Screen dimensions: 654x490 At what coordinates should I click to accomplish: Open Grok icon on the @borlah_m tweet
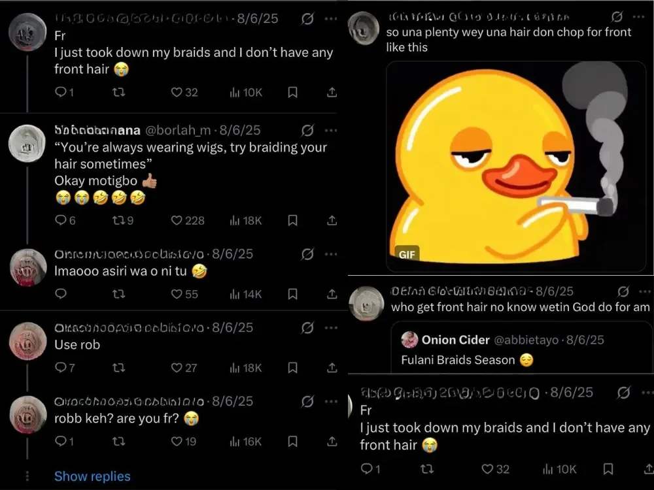click(x=307, y=130)
